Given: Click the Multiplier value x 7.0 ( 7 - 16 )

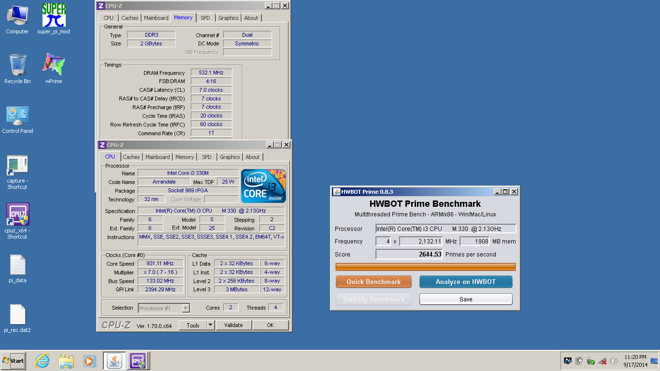Looking at the screenshot, I should tap(161, 272).
